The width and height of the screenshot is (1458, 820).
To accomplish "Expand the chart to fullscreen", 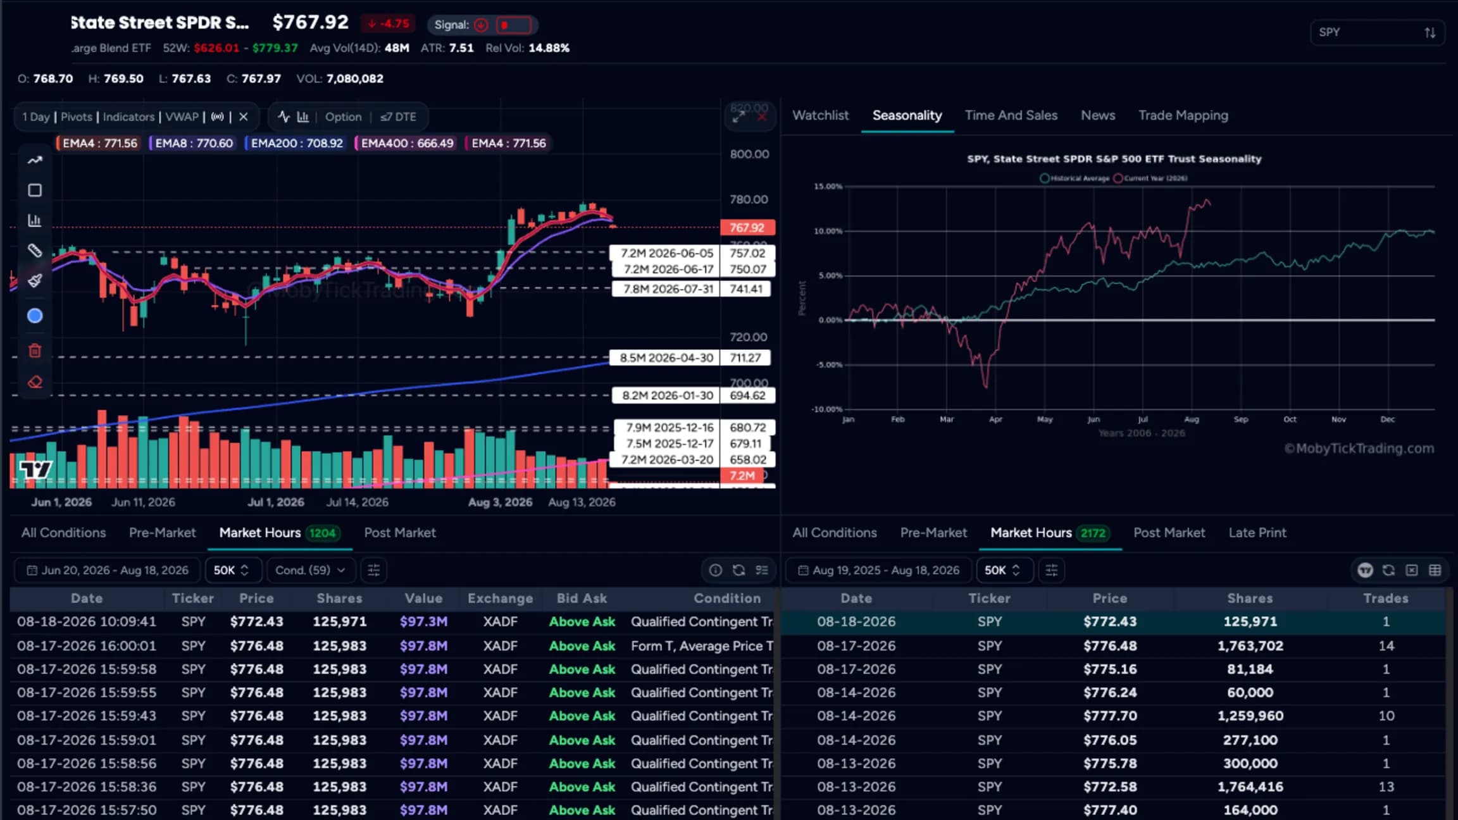I will click(x=738, y=117).
